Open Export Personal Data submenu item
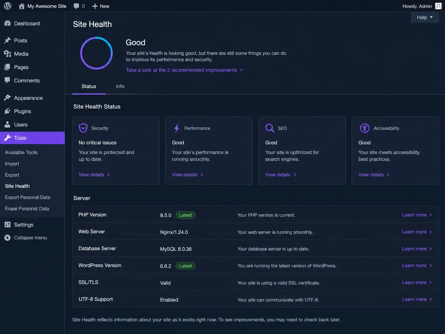The image size is (445, 334). pyautogui.click(x=27, y=197)
